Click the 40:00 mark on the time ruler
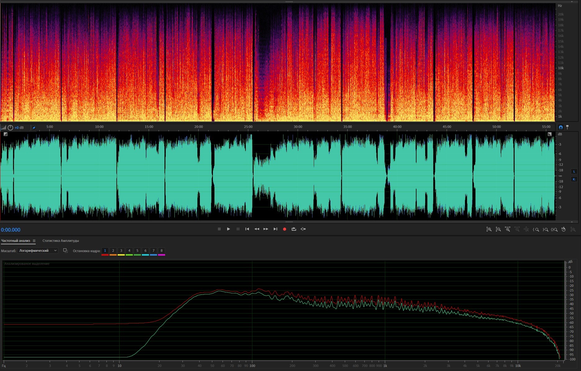This screenshot has height=371, width=581. 397,127
